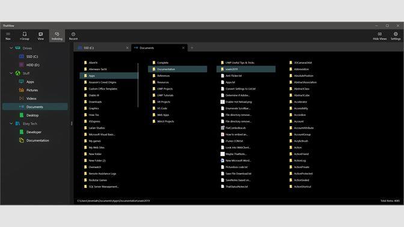Select the Apps folder in first column

click(x=109, y=76)
